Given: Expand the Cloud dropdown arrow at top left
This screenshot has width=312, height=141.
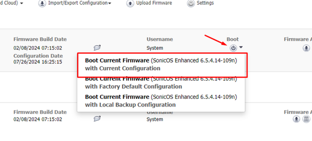Looking at the screenshot, I should (22, 3).
